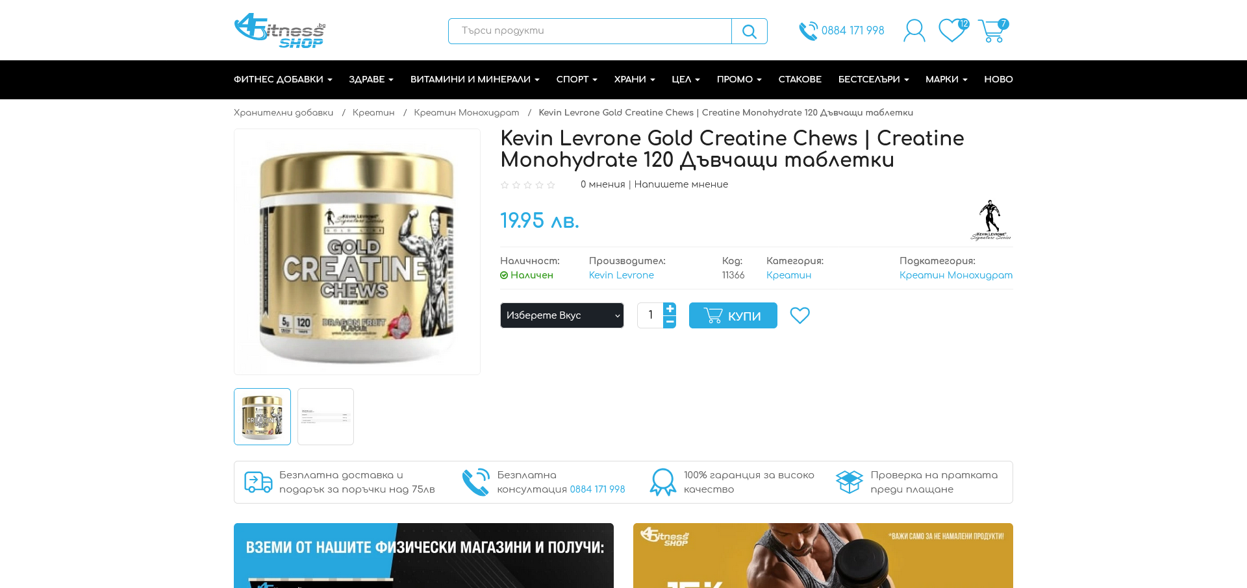Open the shopping cart icon
Image resolution: width=1247 pixels, height=588 pixels.
(x=992, y=31)
